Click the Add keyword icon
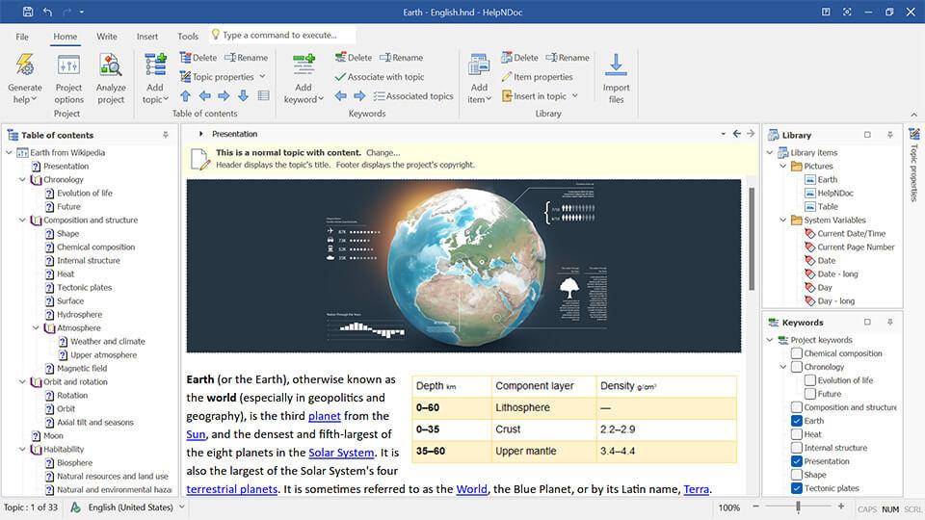The image size is (925, 520). pos(304,66)
